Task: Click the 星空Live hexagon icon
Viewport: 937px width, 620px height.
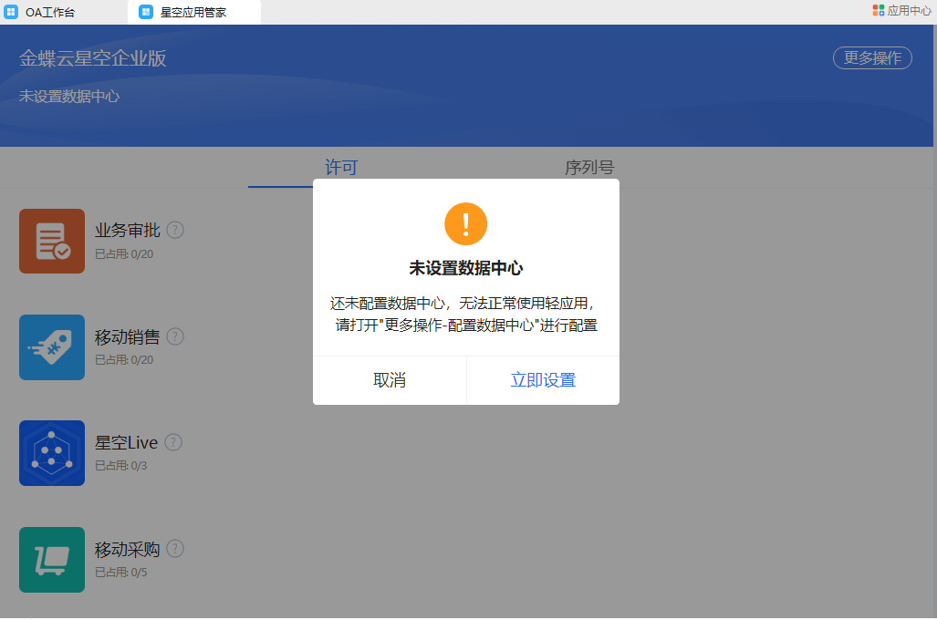Action: [52, 453]
